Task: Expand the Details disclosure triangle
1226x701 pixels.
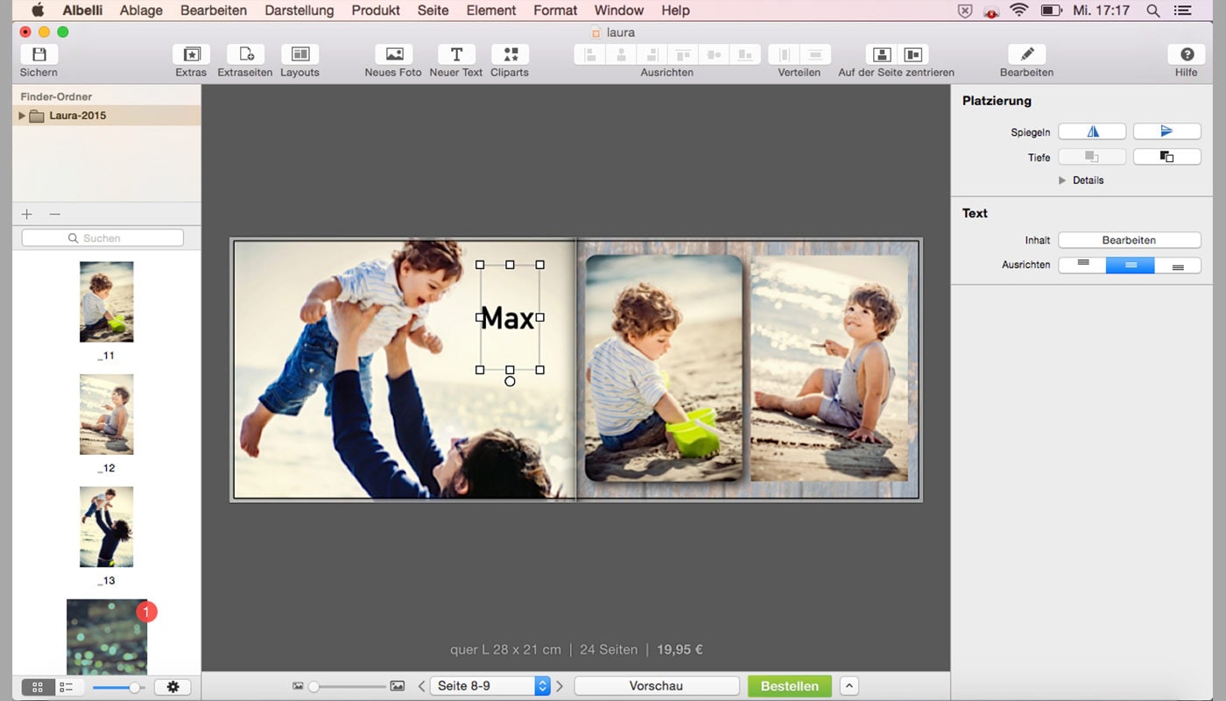Action: (x=1062, y=181)
